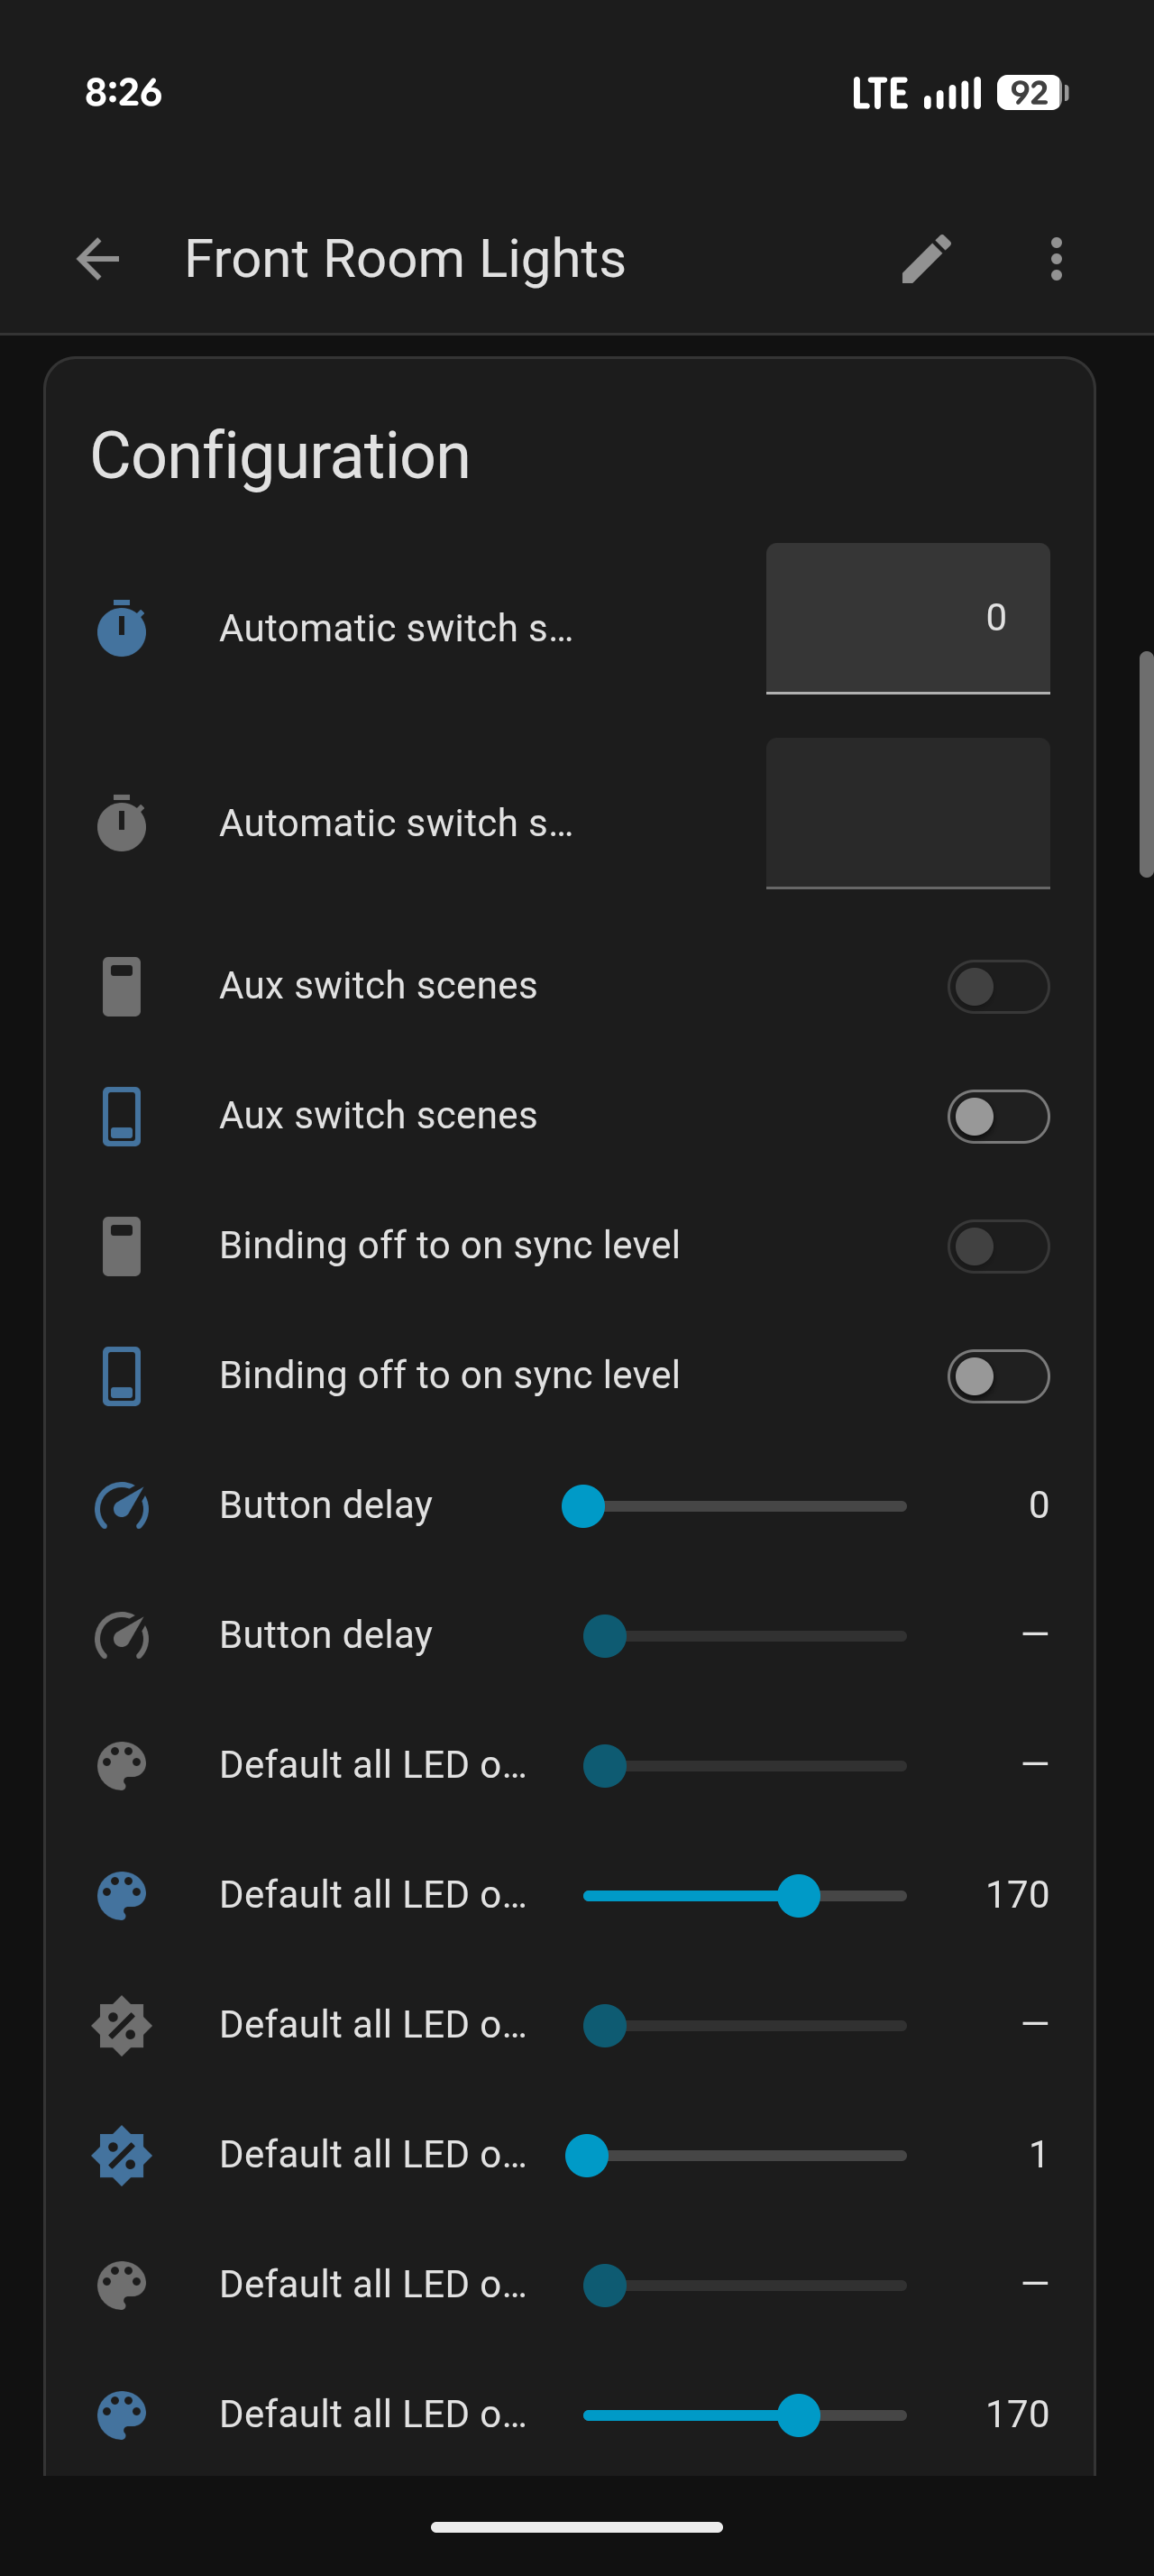Click the Automatic switch input field showing 0
This screenshot has width=1154, height=2576.
tap(907, 618)
